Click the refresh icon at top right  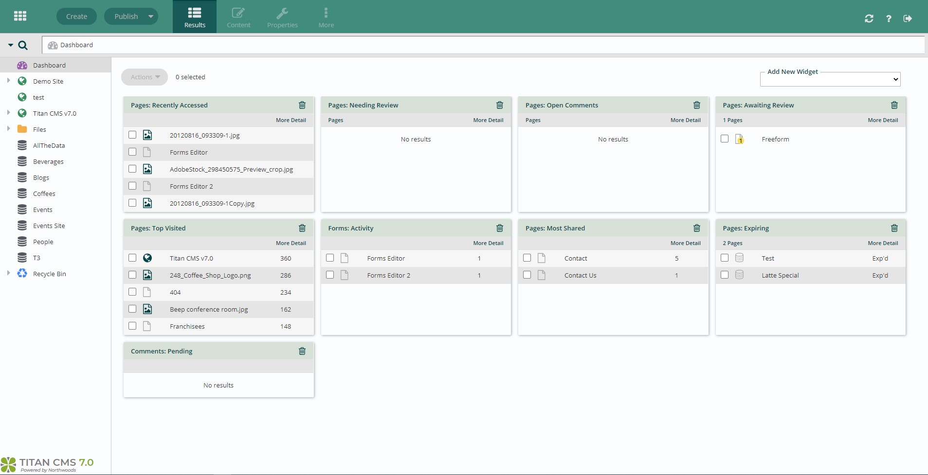pos(870,18)
